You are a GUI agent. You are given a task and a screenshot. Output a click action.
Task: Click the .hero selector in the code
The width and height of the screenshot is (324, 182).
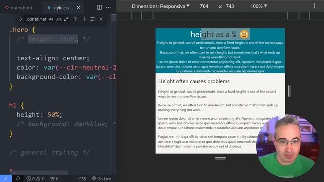point(19,30)
